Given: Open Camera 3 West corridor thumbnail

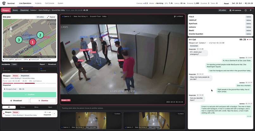Looking at the screenshot, I should tap(154, 120).
